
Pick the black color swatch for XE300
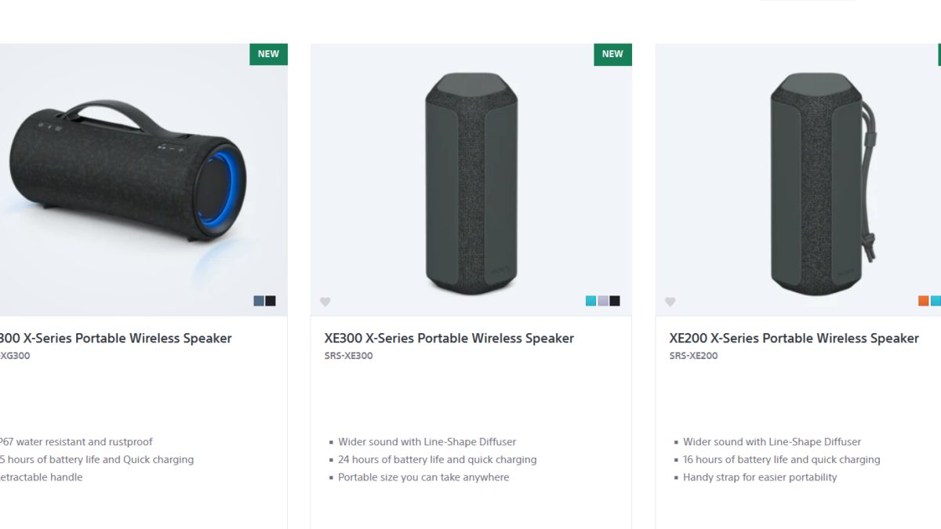[615, 301]
